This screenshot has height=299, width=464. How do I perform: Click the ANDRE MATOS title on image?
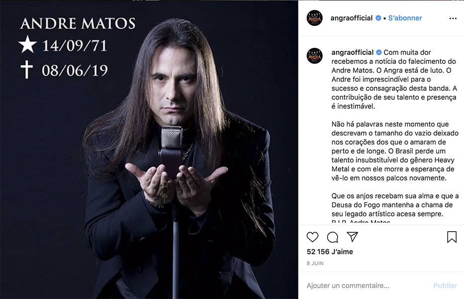pyautogui.click(x=78, y=24)
